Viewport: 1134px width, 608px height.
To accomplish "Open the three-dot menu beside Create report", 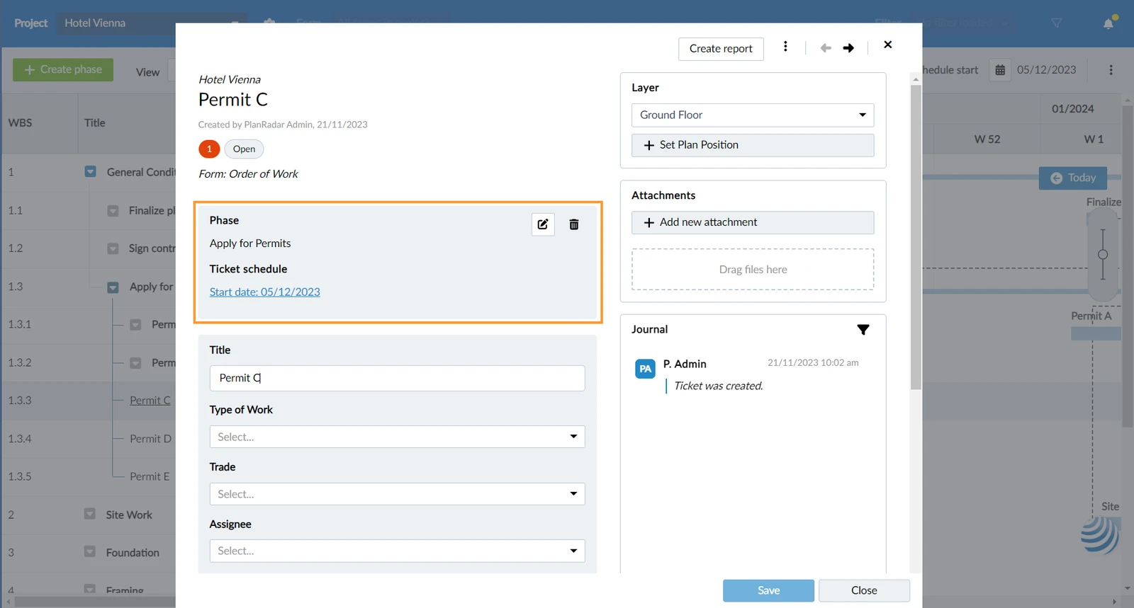I will (785, 47).
